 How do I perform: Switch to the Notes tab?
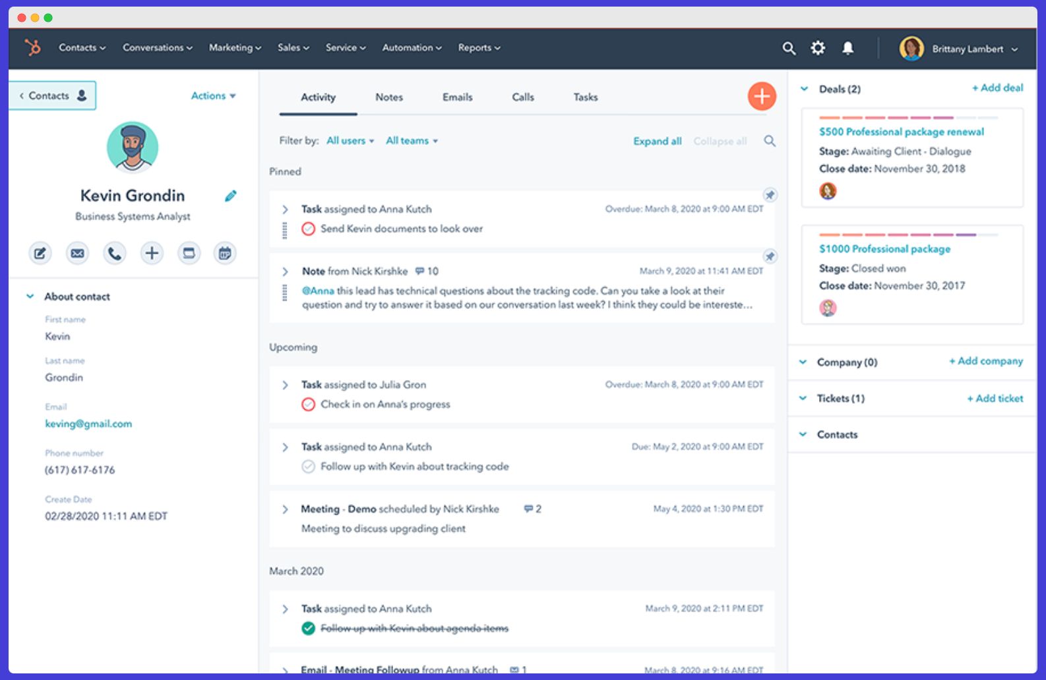pos(389,97)
